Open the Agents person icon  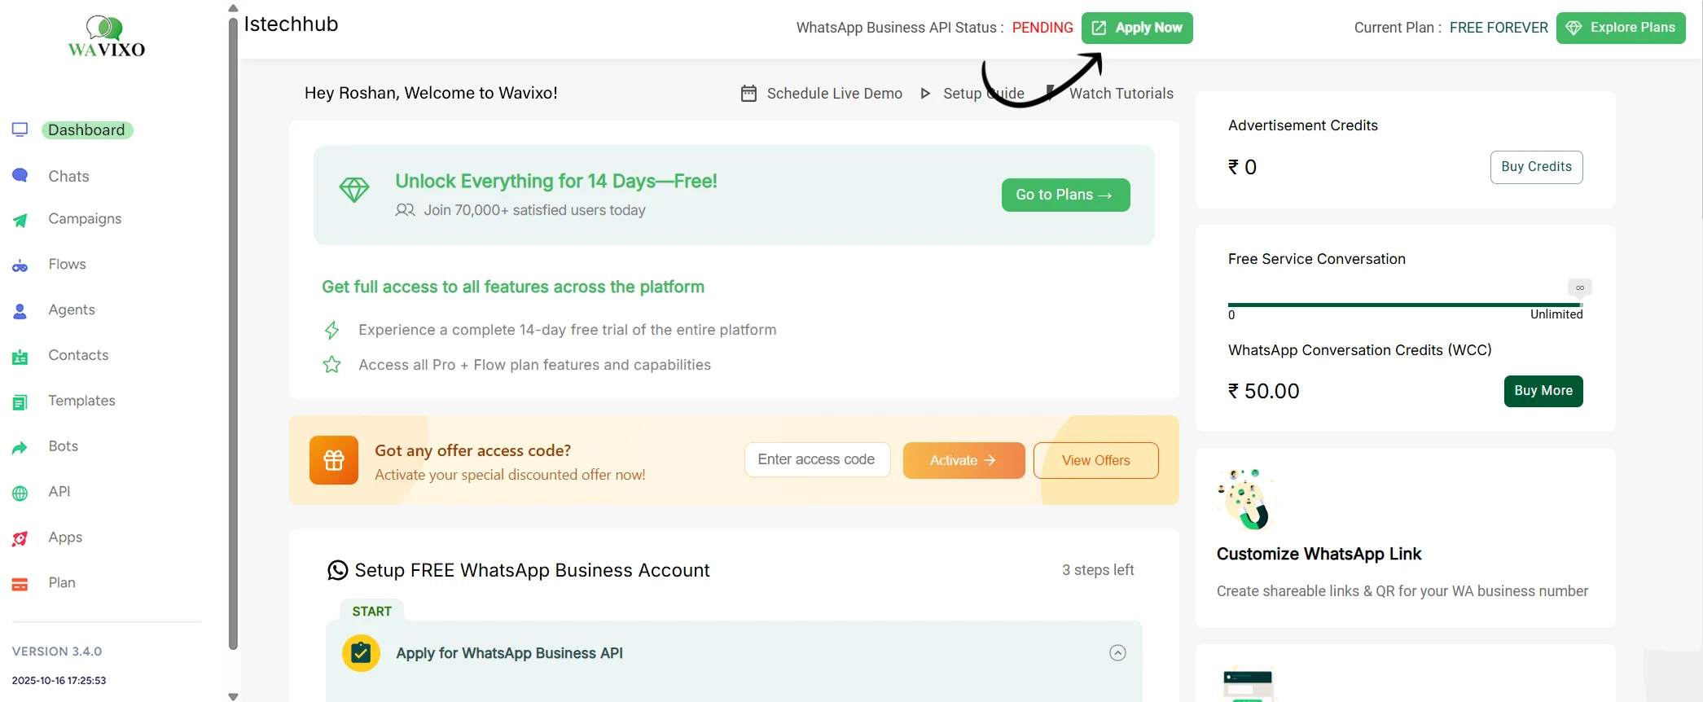click(x=20, y=311)
